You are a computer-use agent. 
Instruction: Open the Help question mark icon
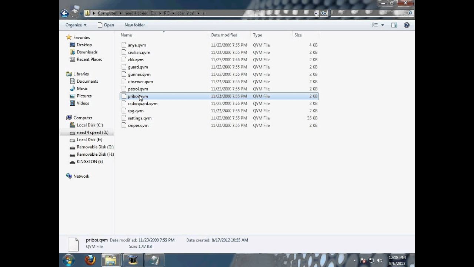pyautogui.click(x=407, y=25)
